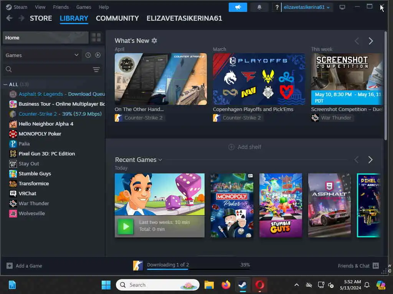The height and width of the screenshot is (294, 393).
Task: Advance Recent Games shelf to the right
Action: pyautogui.click(x=370, y=160)
